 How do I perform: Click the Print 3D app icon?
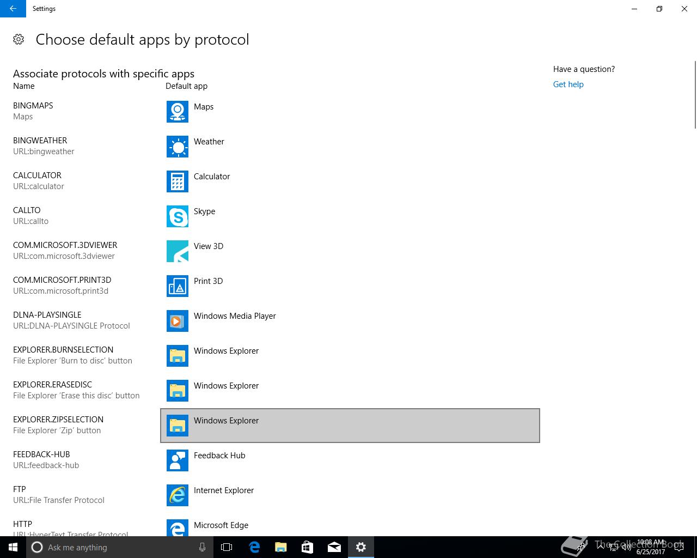[x=178, y=286]
